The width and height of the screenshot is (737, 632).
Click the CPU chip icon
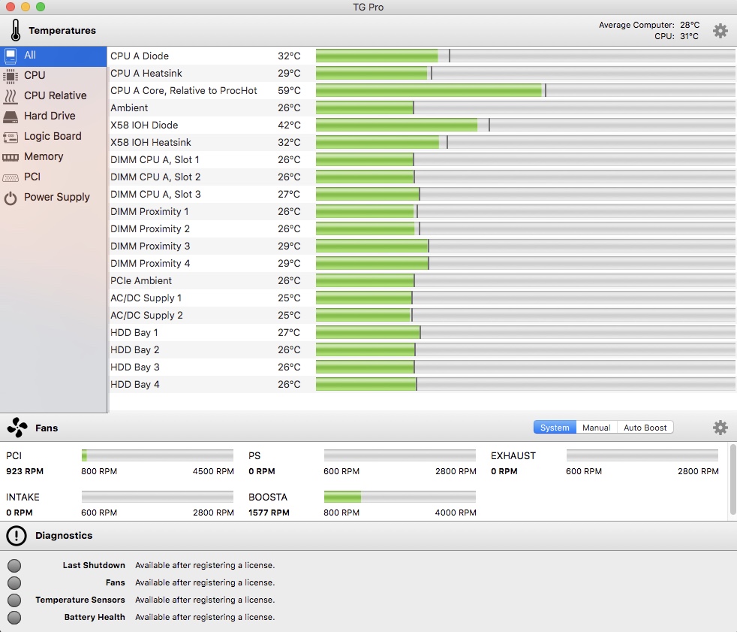point(11,76)
